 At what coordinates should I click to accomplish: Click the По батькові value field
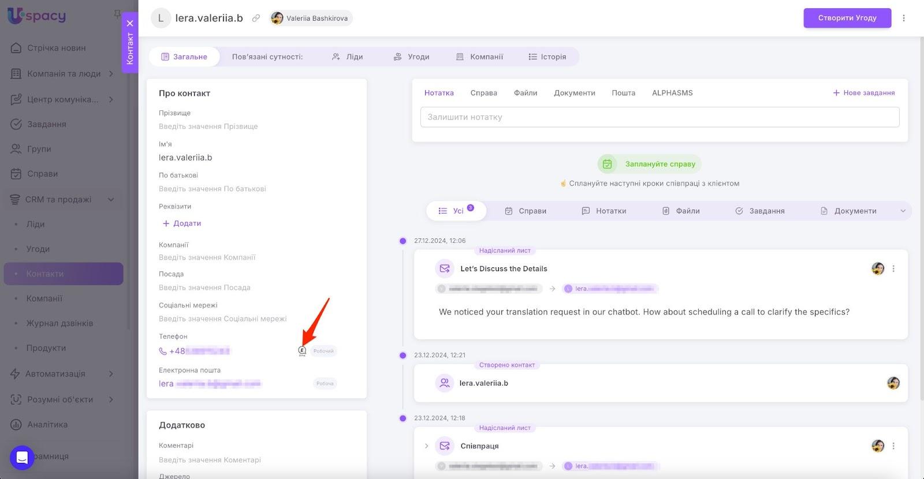(213, 189)
